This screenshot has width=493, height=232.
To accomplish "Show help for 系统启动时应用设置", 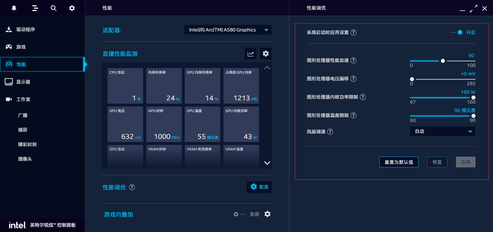I will point(353,32).
